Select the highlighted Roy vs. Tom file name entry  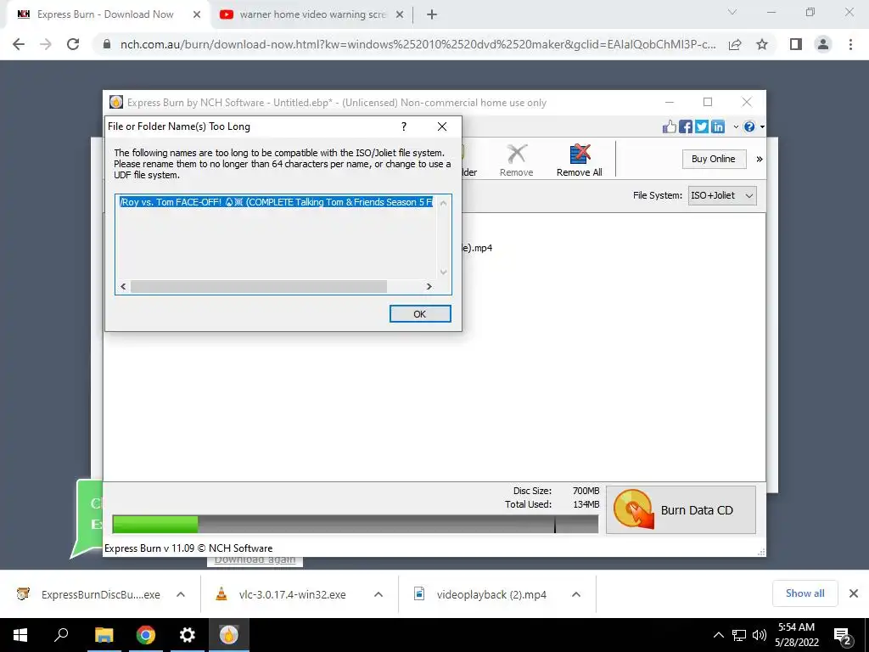[276, 202]
